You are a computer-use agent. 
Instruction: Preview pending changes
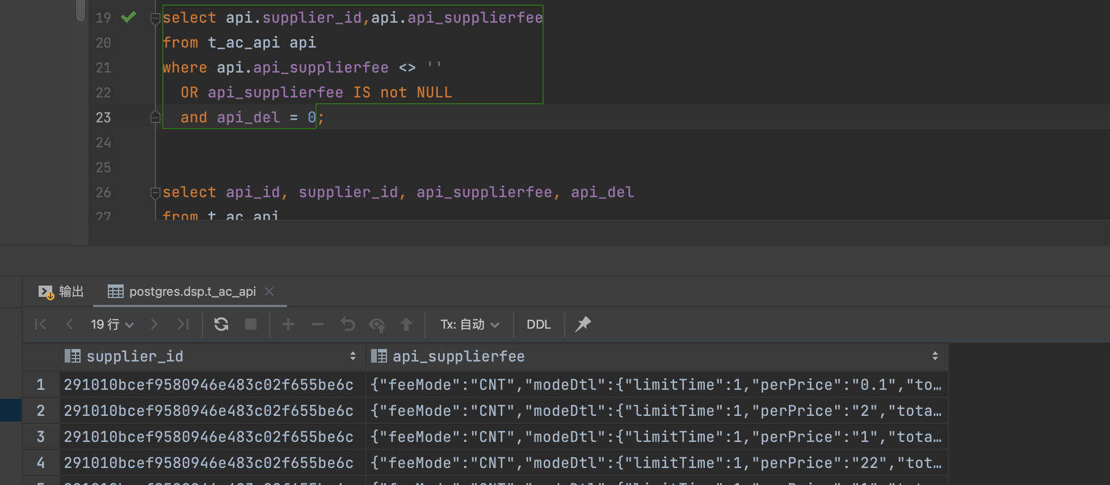click(x=377, y=325)
